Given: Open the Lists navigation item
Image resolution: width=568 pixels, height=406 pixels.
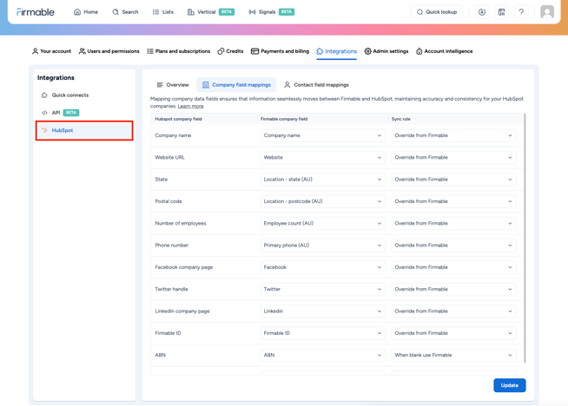Looking at the screenshot, I should coord(163,12).
